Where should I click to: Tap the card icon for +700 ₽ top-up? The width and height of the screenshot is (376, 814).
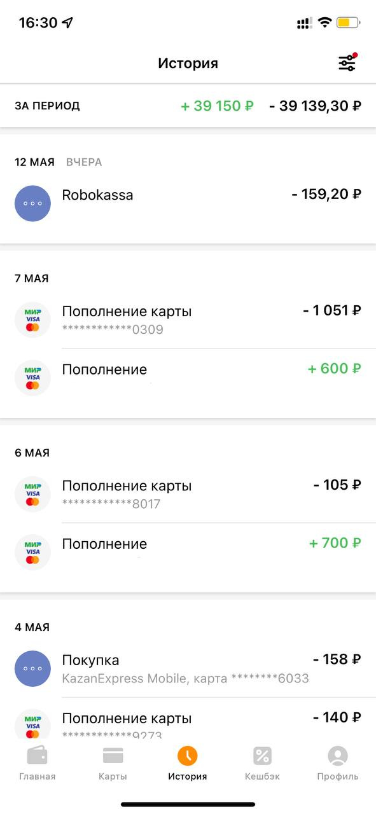(32, 552)
